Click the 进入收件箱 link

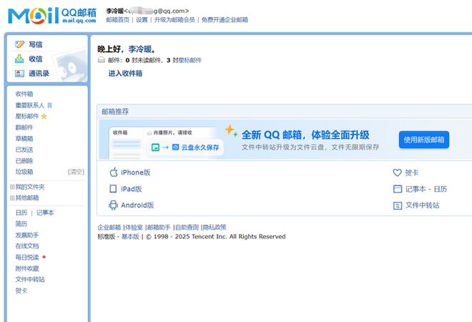[125, 74]
